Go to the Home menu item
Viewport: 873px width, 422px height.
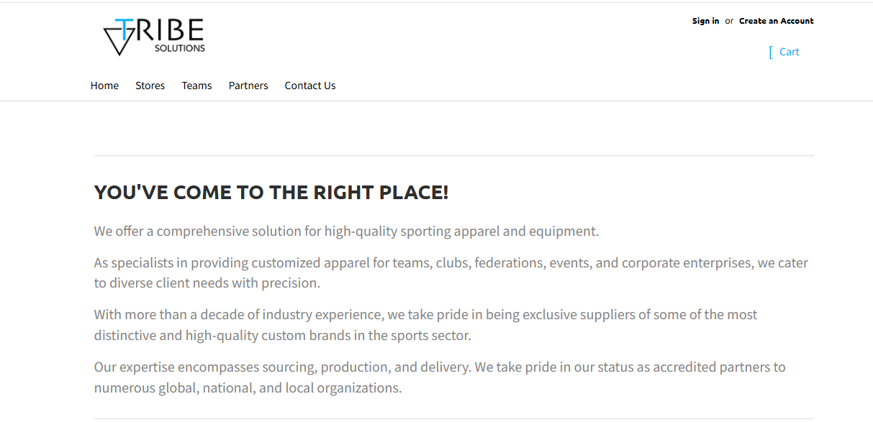pos(104,86)
